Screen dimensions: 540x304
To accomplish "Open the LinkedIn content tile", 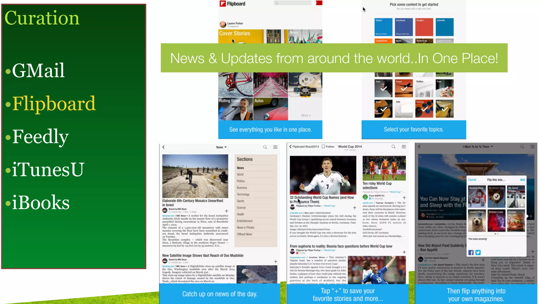I will (445, 27).
